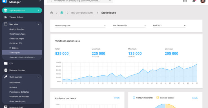Click the green hosting breadcrumb icon
The image size is (208, 108).
tap(62, 13)
